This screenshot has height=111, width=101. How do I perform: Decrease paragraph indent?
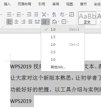coord(29,15)
